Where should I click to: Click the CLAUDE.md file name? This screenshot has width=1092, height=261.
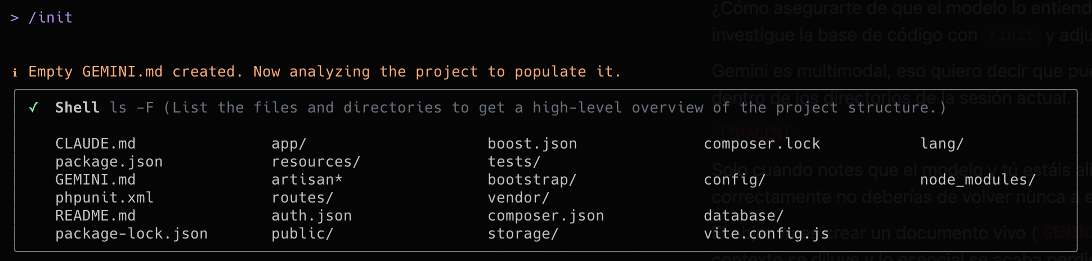tap(95, 144)
